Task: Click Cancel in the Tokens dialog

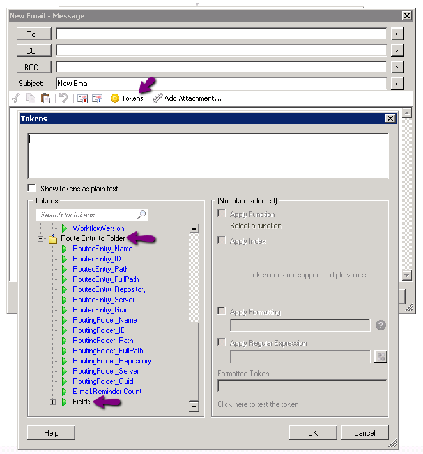Action: [x=365, y=432]
